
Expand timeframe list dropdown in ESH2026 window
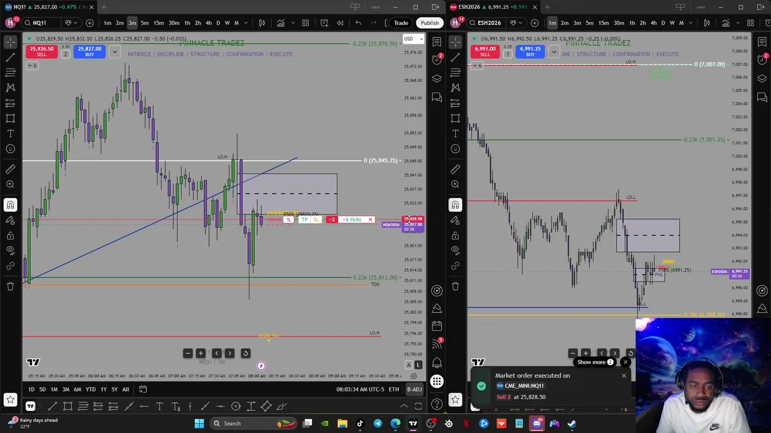691,23
